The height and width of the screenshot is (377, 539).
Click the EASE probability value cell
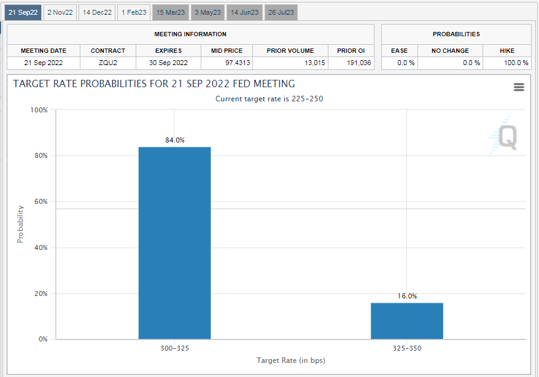399,63
